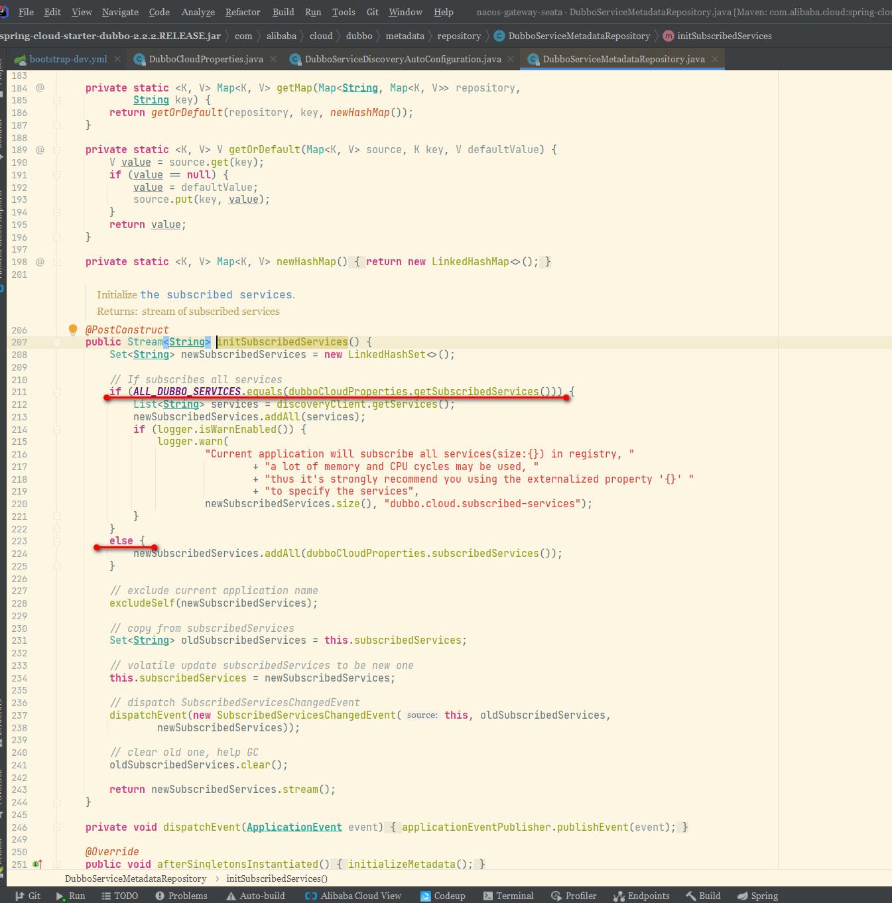Open the Build tool window

(x=703, y=896)
